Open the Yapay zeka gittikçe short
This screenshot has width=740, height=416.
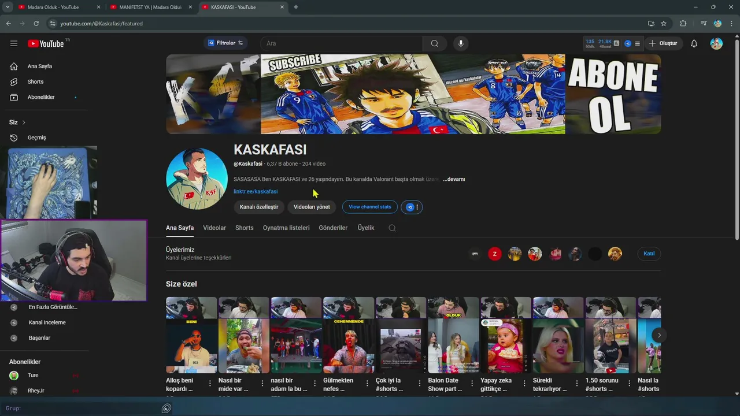click(x=506, y=335)
